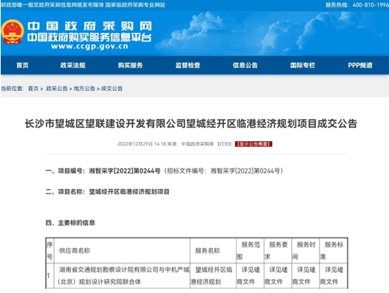Viewport: 389px width, 293px height.
Task: Click the 服务范围 table header
Action: 250,251
